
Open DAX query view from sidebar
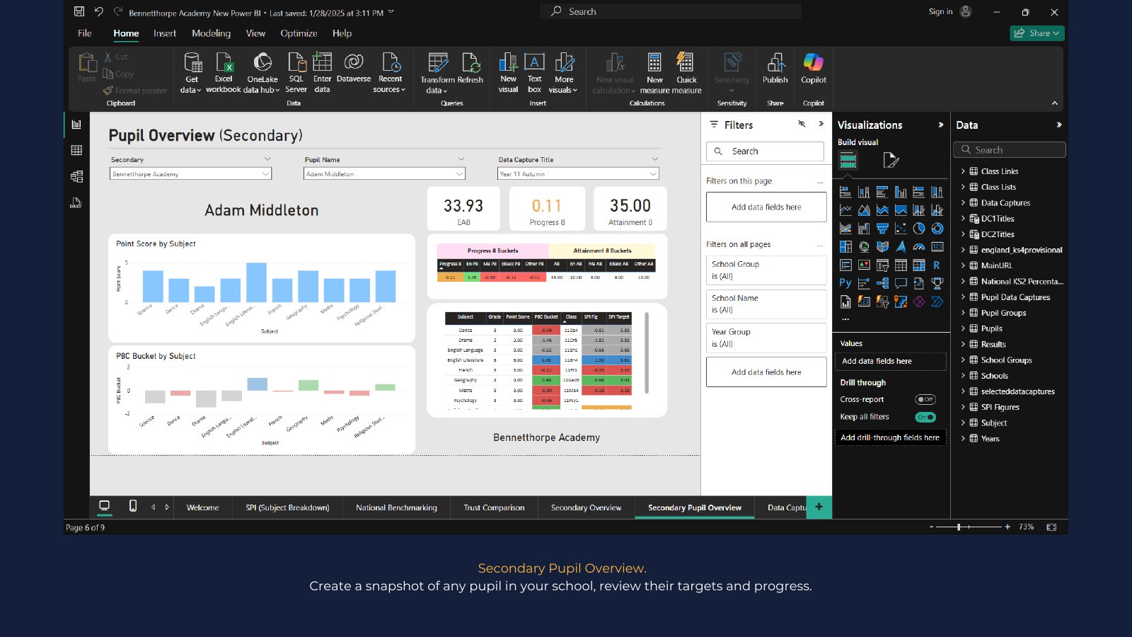pyautogui.click(x=76, y=203)
